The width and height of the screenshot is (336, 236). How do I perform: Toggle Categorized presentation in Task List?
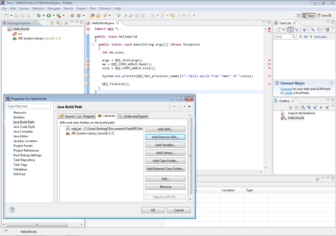tap(290, 29)
